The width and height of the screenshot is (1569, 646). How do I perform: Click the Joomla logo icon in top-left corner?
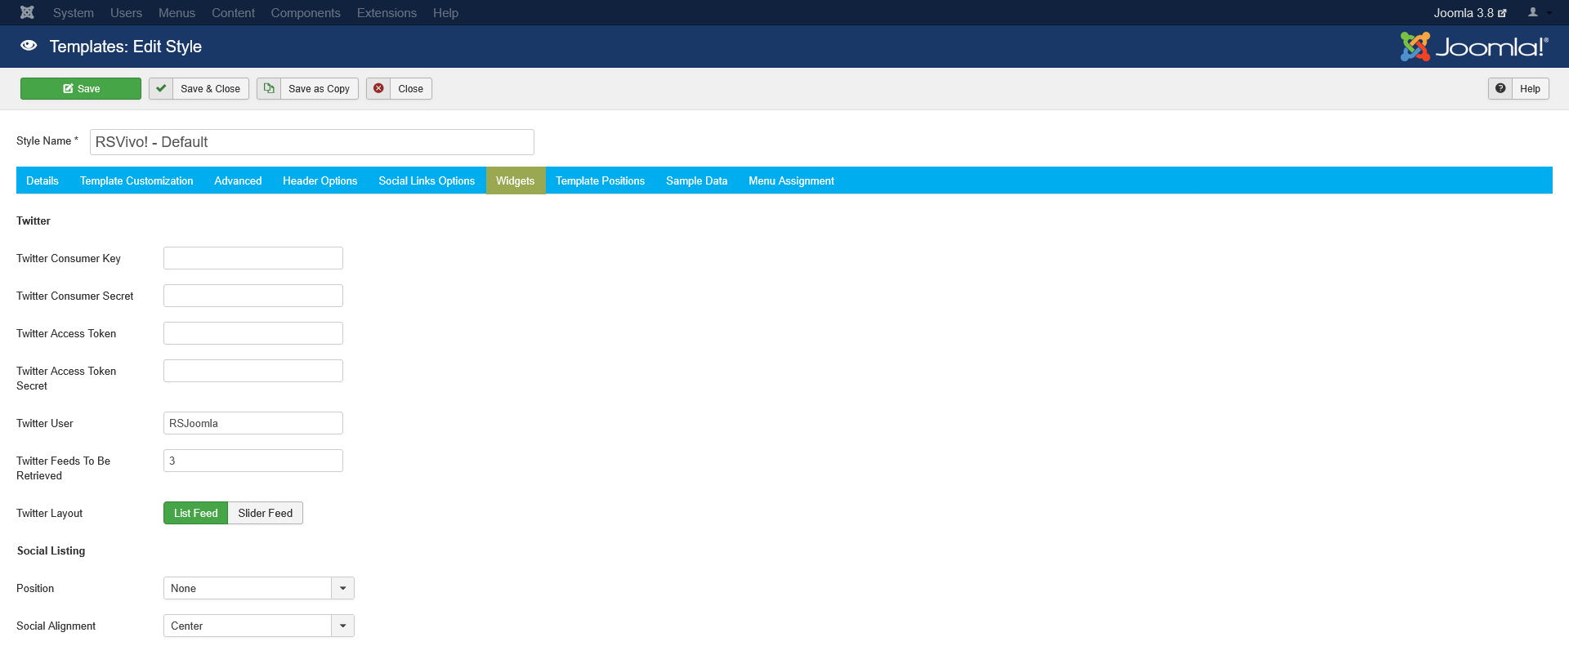coord(27,12)
